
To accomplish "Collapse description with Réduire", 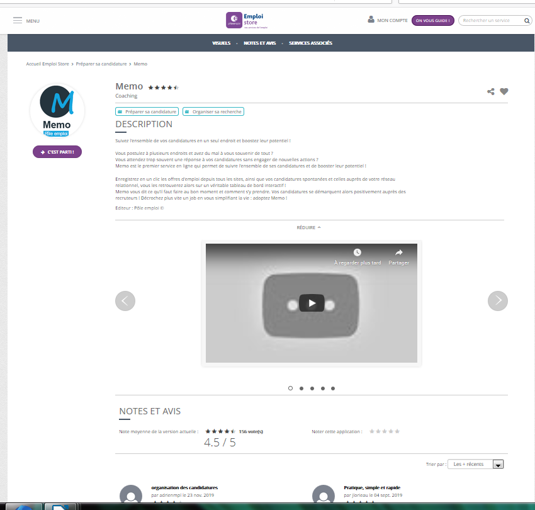I will coord(308,227).
